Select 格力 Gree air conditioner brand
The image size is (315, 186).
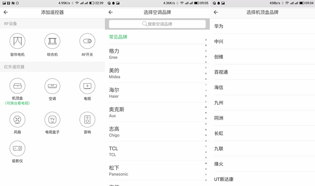tap(157, 54)
